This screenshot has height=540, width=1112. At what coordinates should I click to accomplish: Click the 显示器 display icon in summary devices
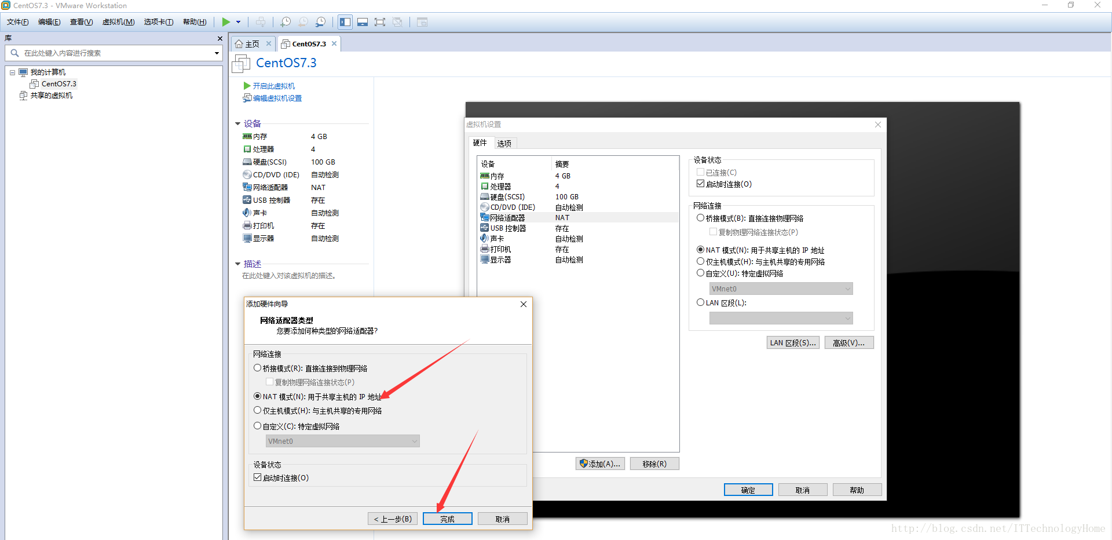[x=247, y=239]
